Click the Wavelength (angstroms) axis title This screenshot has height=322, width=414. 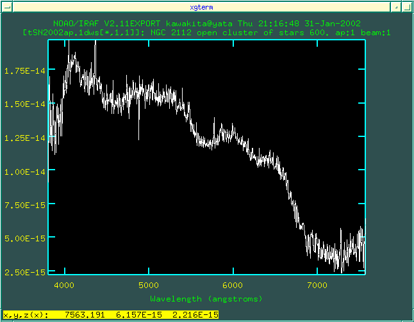click(x=206, y=299)
